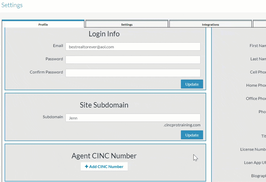Click the Agent CINC Number heading

point(104,156)
